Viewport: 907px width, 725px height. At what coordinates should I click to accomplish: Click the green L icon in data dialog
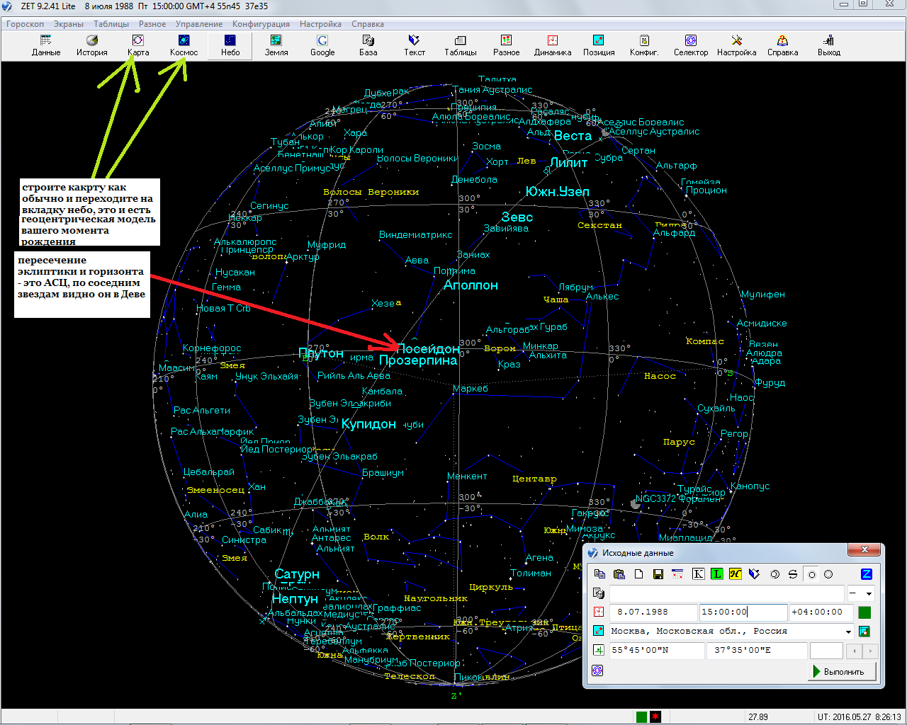tap(716, 574)
